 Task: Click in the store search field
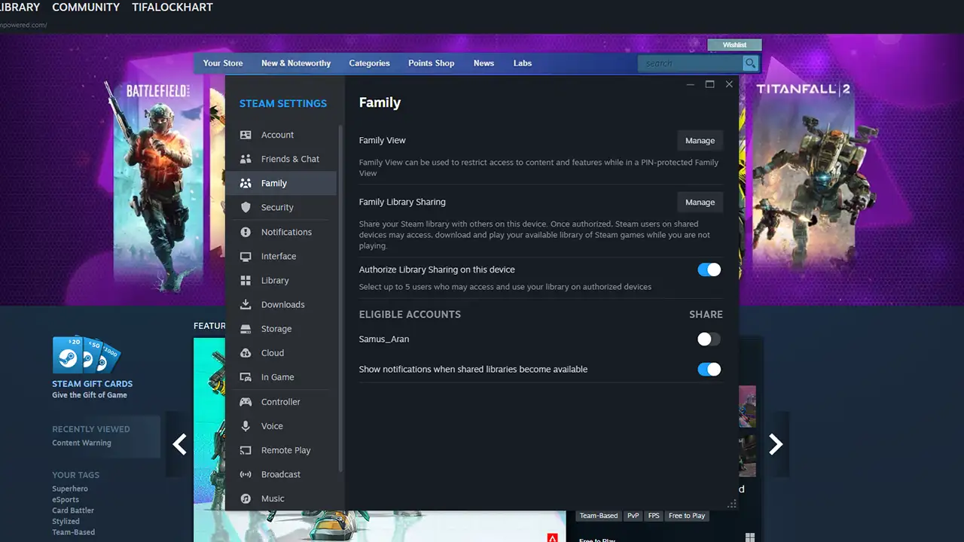[690, 63]
